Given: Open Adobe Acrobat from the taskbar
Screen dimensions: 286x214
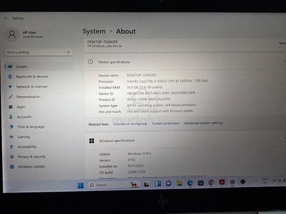Looking at the screenshot, I should pyautogui.click(x=222, y=182).
